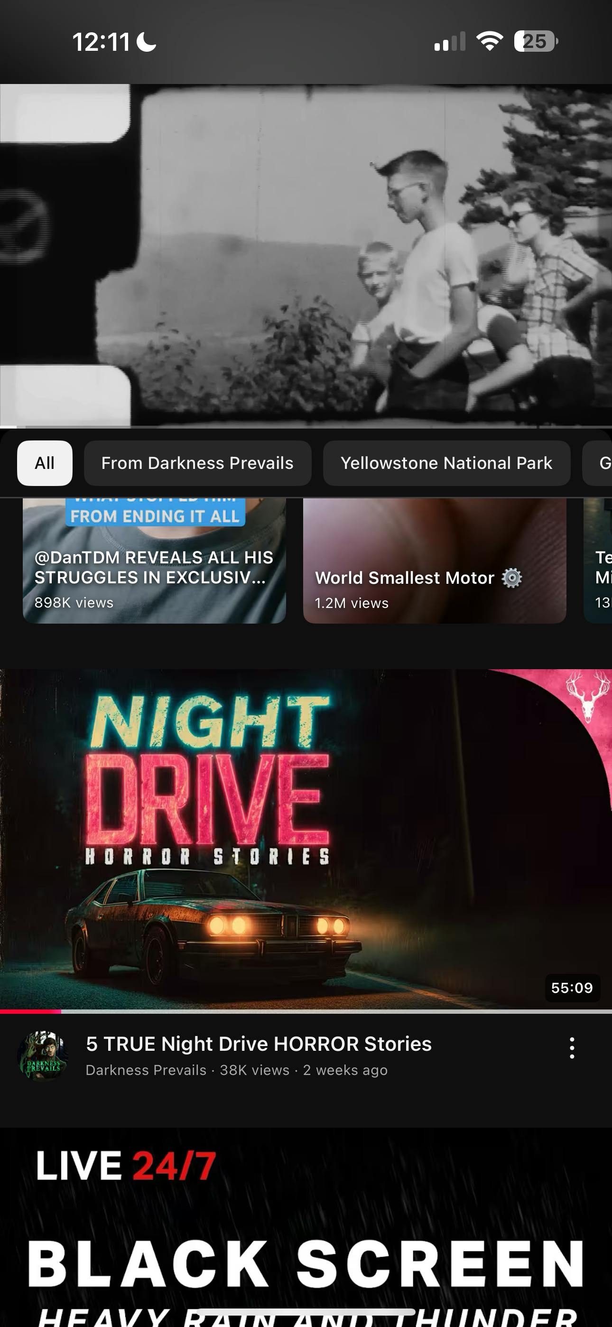Tap the 12:11 clock in status bar
612x1327 pixels.
(101, 42)
